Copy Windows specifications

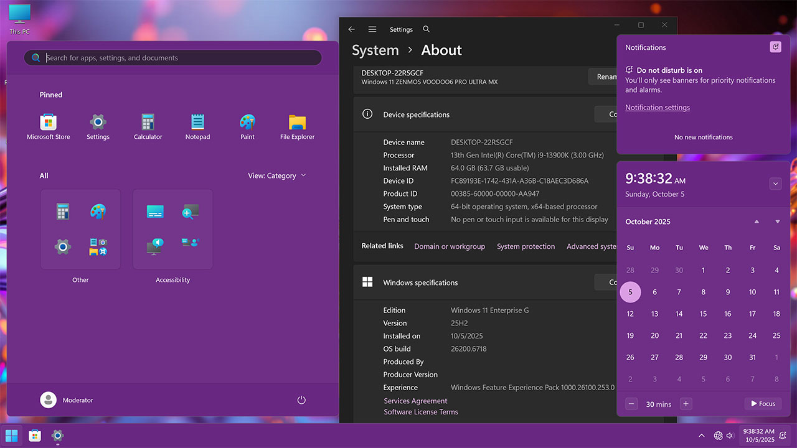pyautogui.click(x=605, y=282)
